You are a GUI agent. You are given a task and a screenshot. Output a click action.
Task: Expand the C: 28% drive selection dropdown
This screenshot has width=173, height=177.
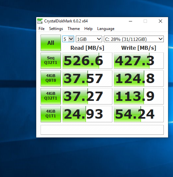134,39
